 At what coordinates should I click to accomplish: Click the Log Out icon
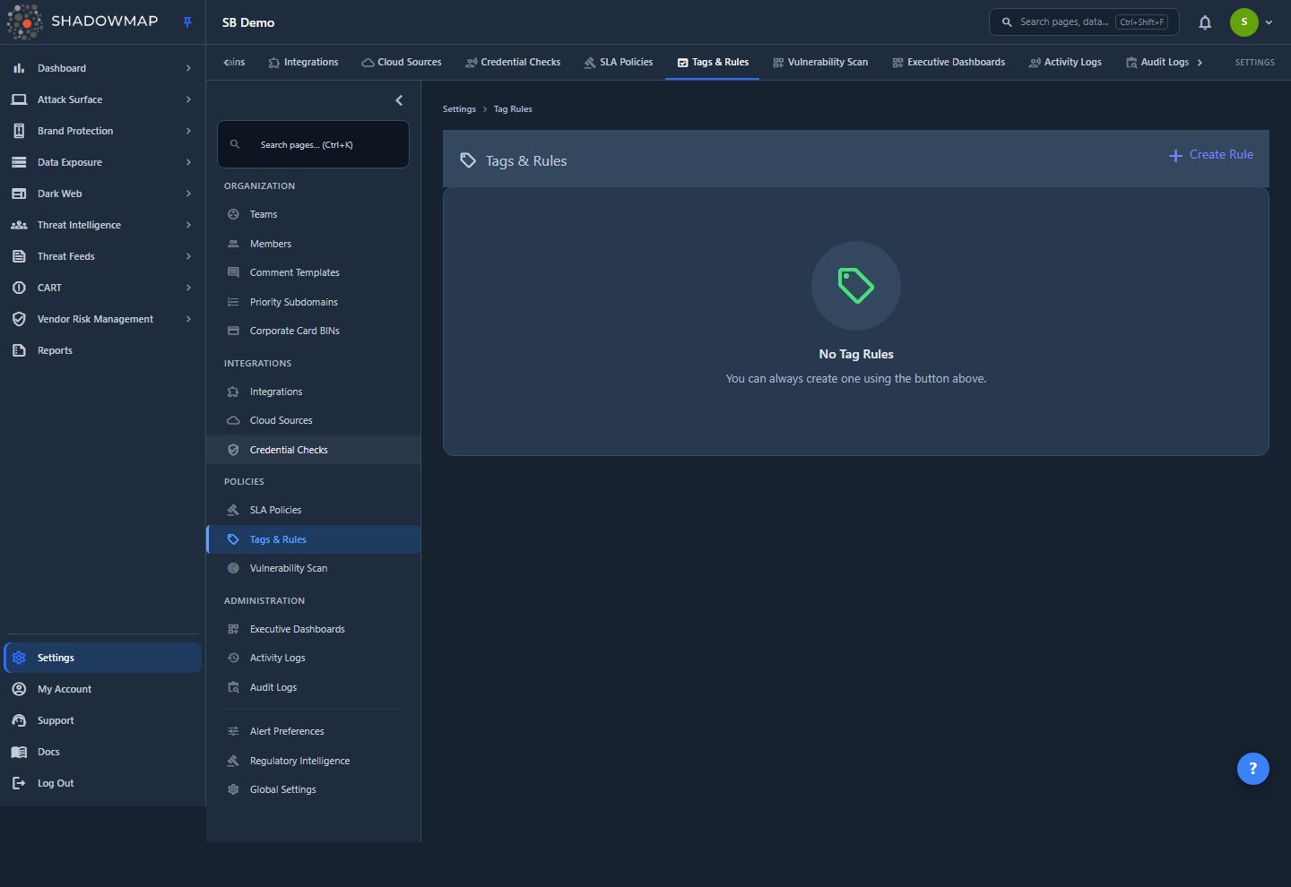coord(19,783)
